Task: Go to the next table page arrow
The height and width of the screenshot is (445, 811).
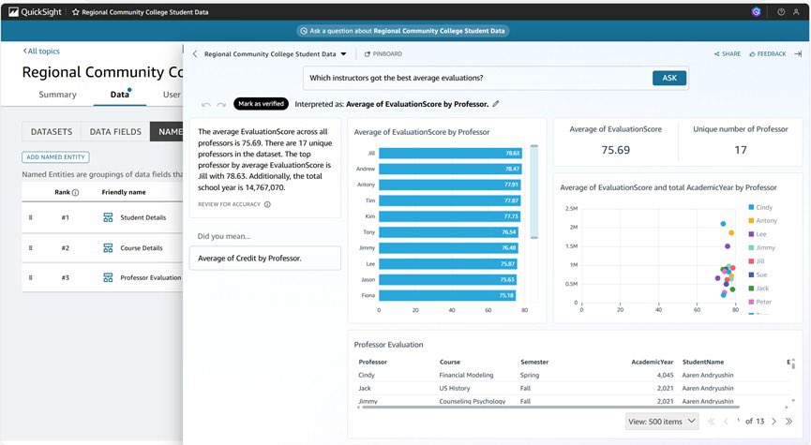Action: 773,422
